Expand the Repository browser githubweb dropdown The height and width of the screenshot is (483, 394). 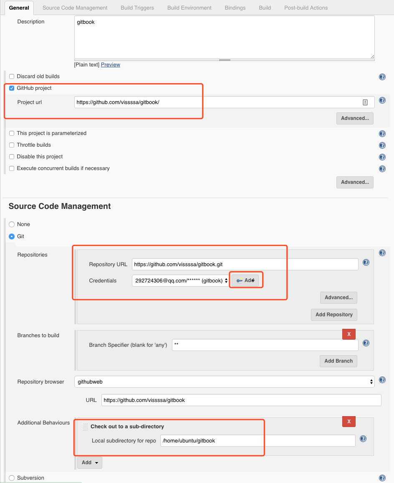224,381
